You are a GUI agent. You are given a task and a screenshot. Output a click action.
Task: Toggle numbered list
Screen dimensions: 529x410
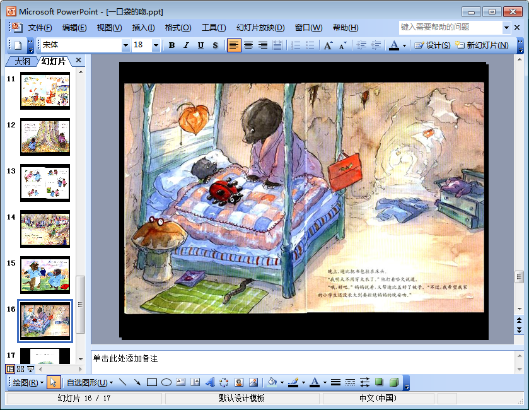(296, 45)
